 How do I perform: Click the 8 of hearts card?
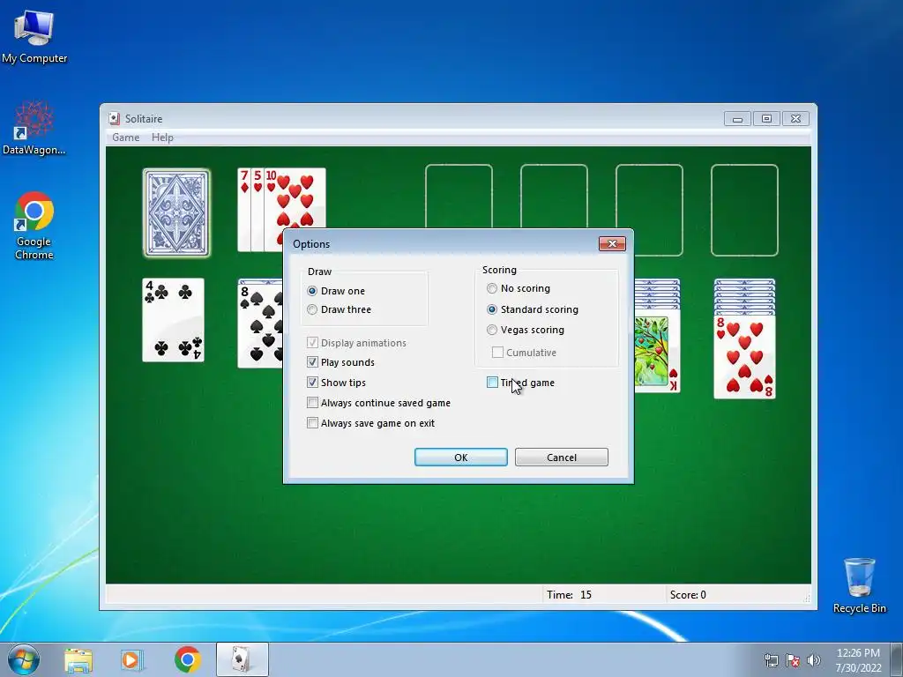tap(744, 357)
